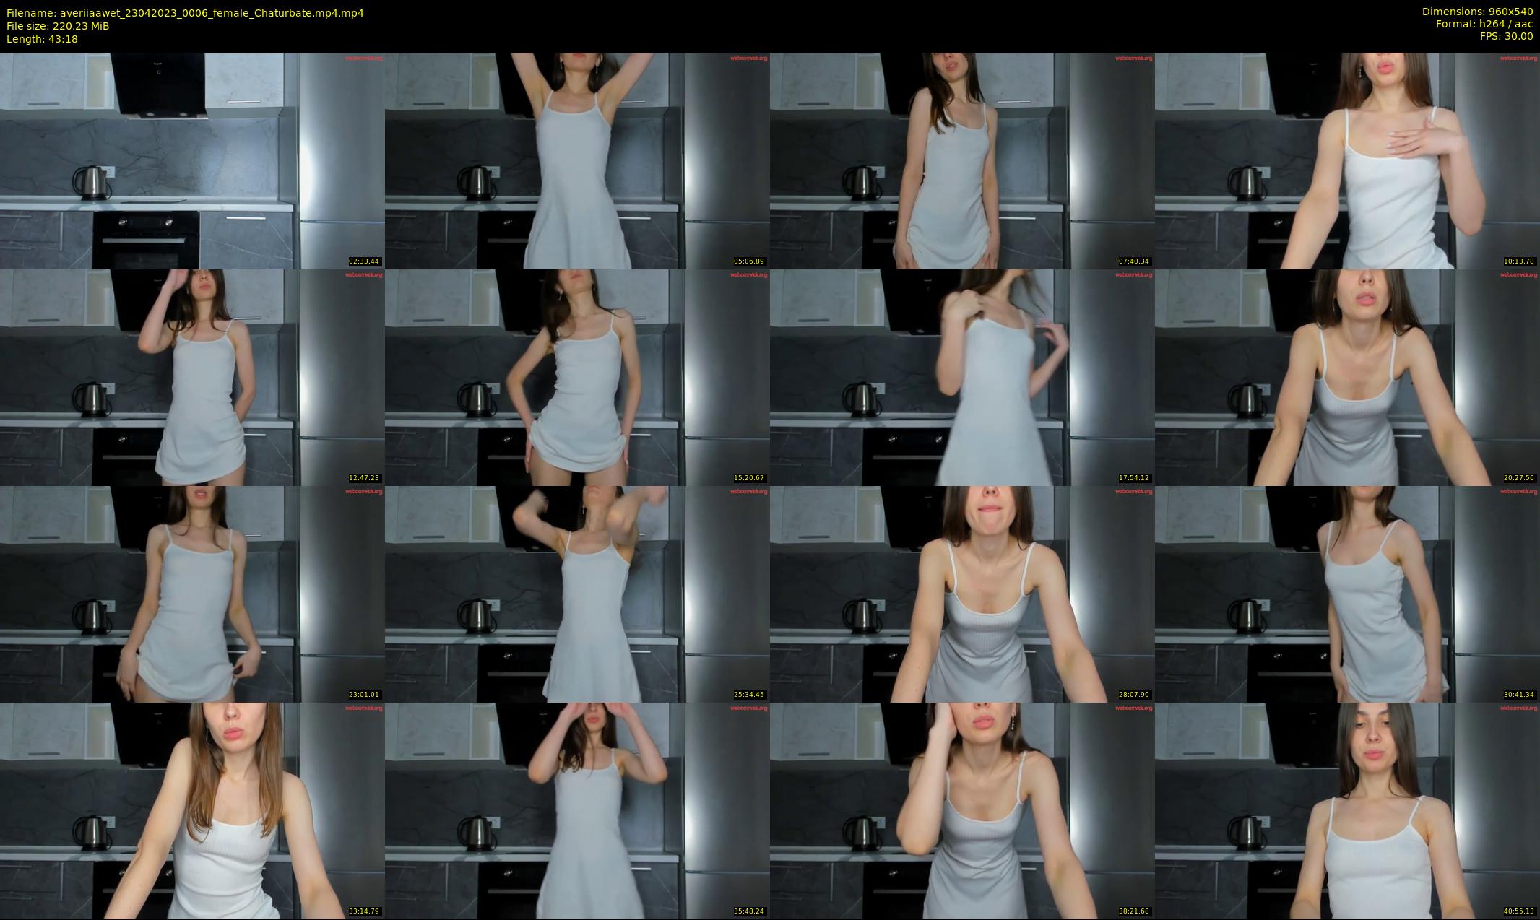1540x920 pixels.
Task: Select the frame marked 20:27.56
Action: (1346, 377)
